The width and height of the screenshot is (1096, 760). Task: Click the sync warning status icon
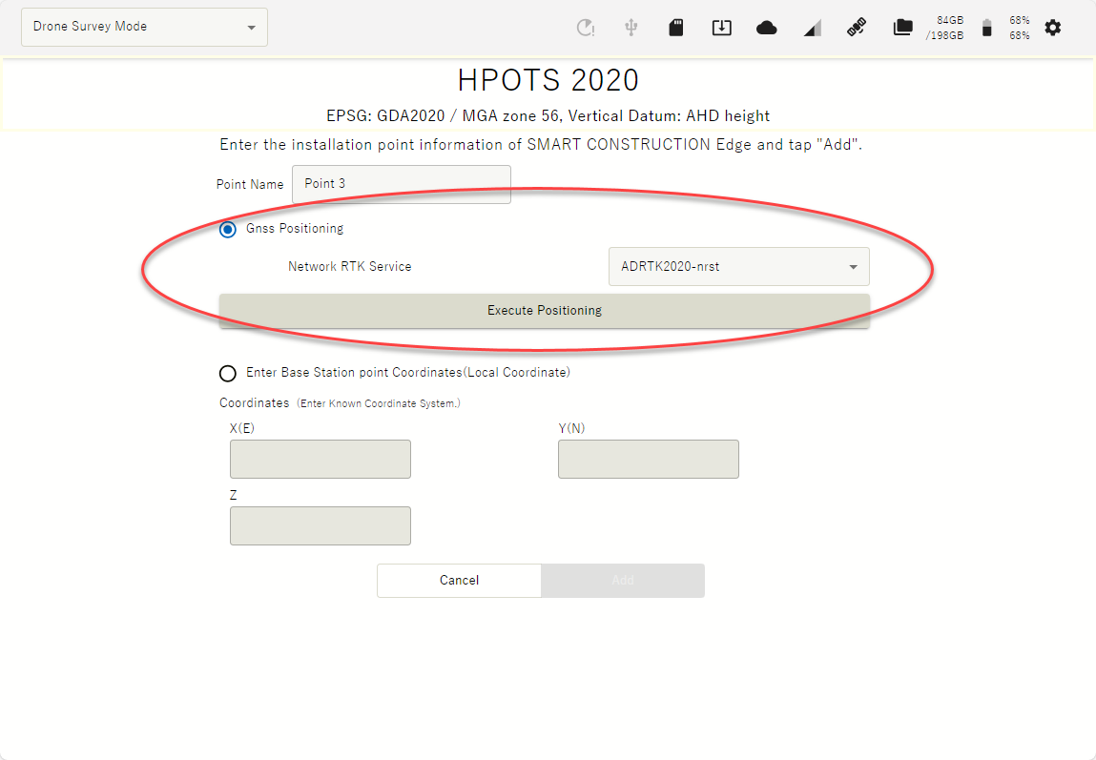pos(585,28)
